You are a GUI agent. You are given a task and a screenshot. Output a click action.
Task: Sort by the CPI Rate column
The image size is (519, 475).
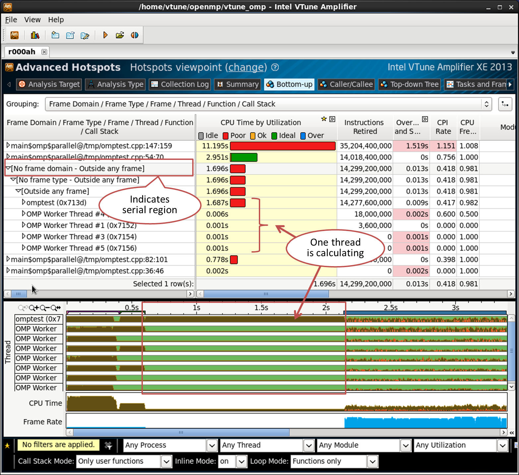(443, 127)
